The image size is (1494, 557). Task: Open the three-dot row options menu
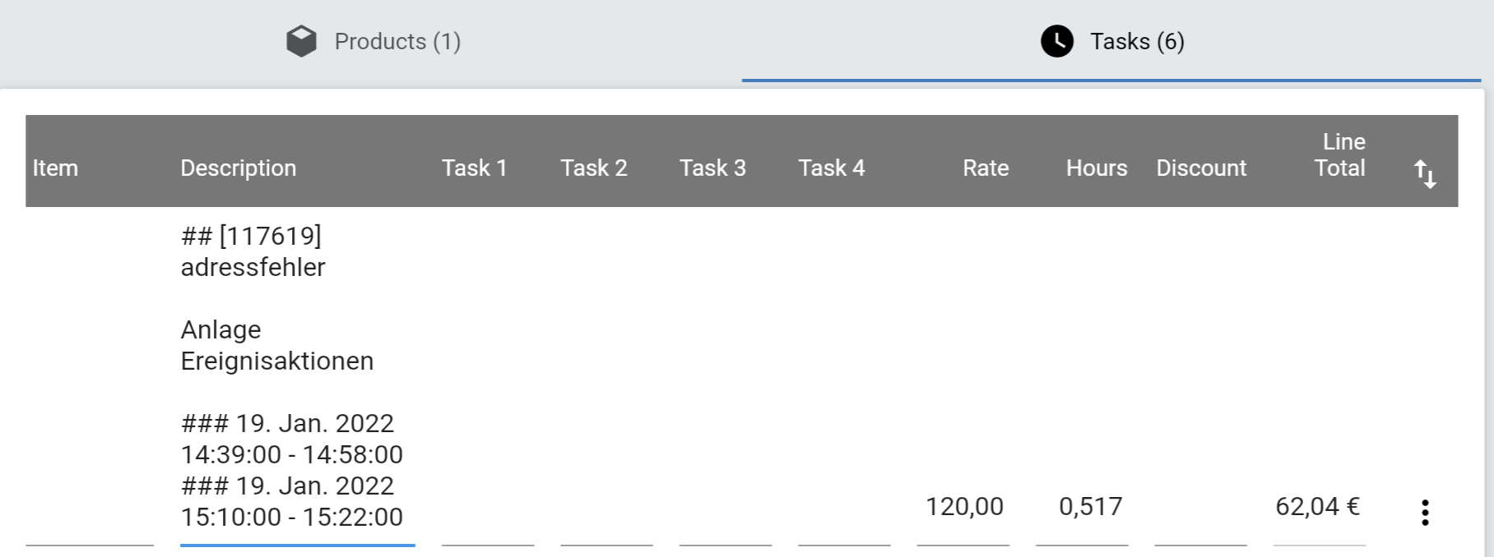tap(1425, 513)
